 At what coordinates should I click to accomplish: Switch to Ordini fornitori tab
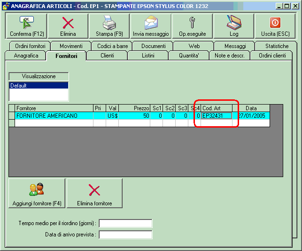(x=30, y=46)
